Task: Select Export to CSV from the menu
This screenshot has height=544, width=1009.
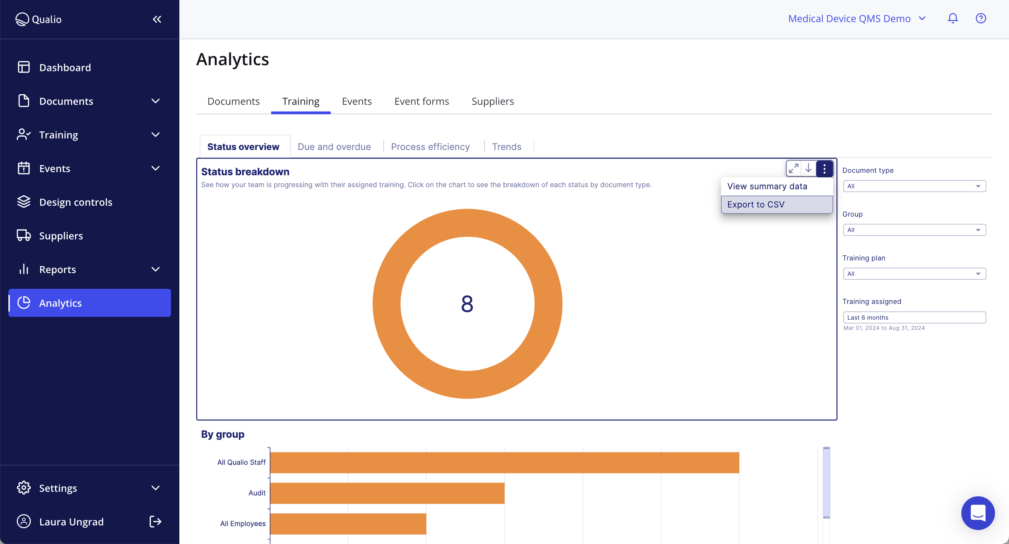Action: point(756,204)
